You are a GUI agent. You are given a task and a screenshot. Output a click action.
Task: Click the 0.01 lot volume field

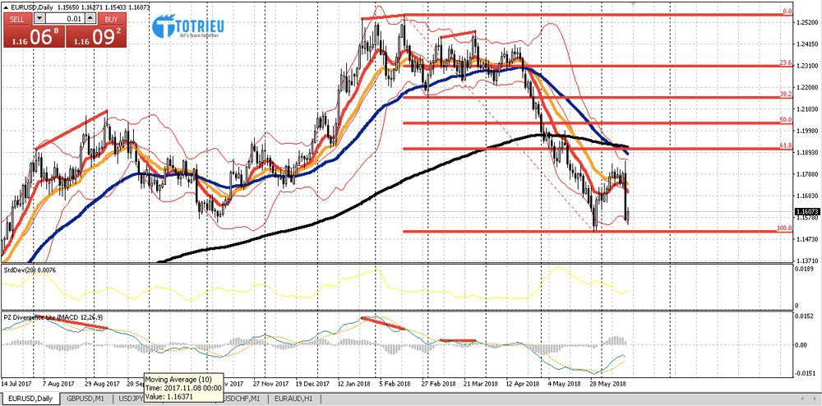(x=66, y=18)
